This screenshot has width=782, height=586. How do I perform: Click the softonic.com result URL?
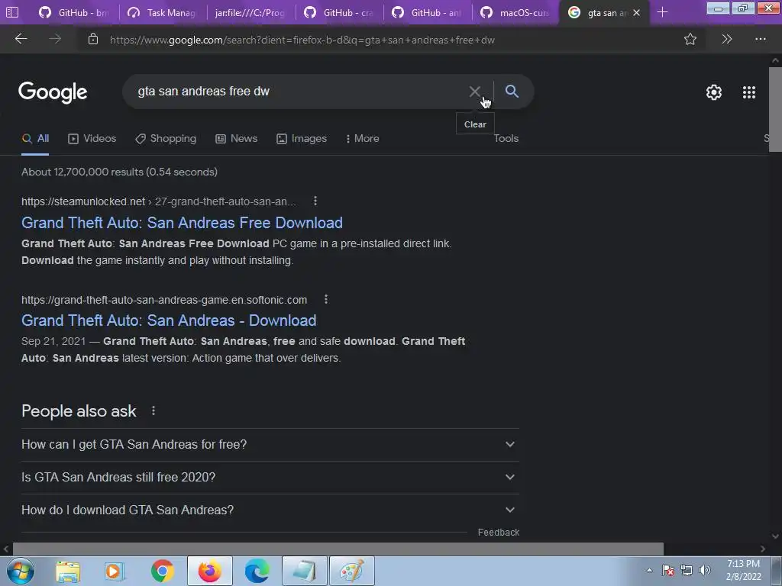(x=164, y=300)
